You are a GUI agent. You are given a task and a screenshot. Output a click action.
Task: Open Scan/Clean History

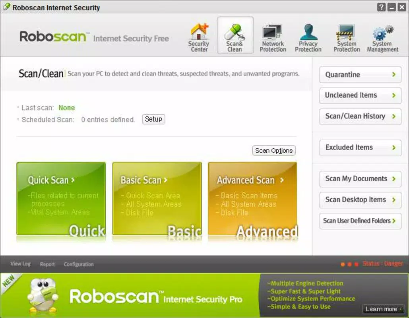[360, 116]
